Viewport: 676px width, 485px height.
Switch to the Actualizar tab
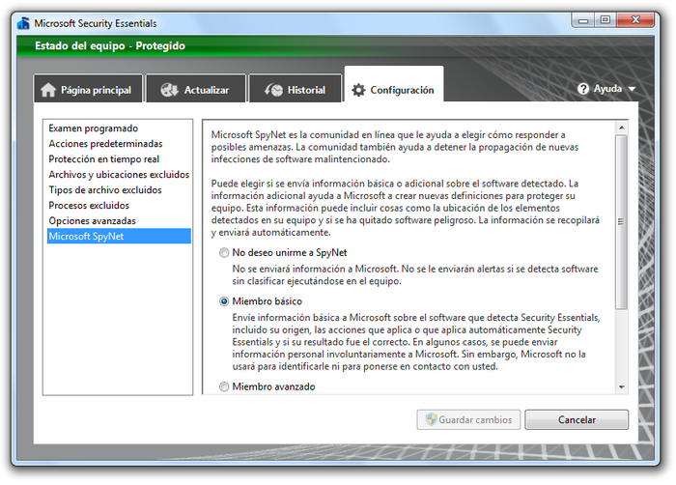click(196, 89)
